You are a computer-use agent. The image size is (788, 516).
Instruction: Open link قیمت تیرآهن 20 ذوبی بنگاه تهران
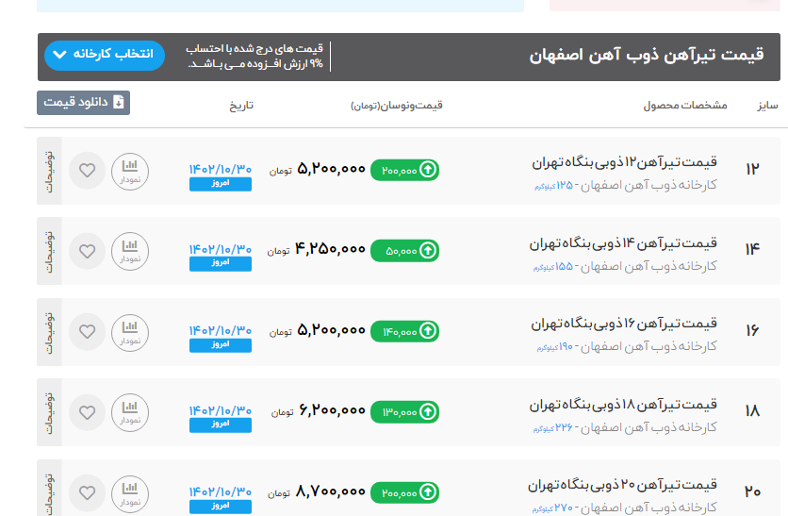coord(623,485)
